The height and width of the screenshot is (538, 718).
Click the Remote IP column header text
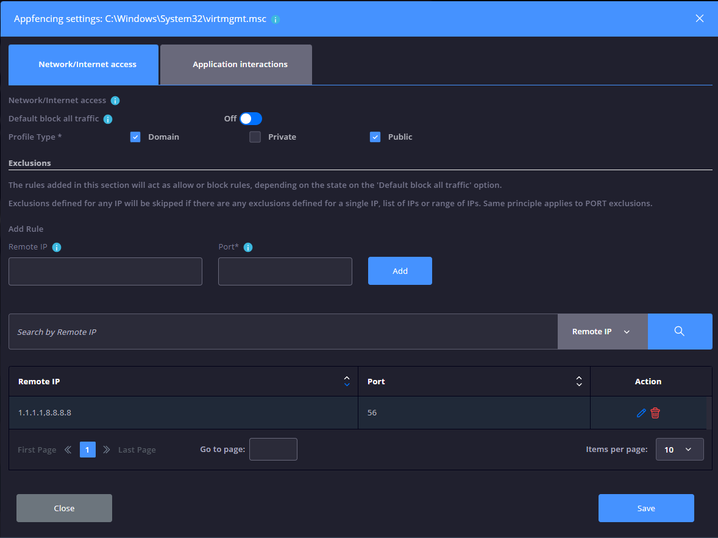pyautogui.click(x=39, y=381)
